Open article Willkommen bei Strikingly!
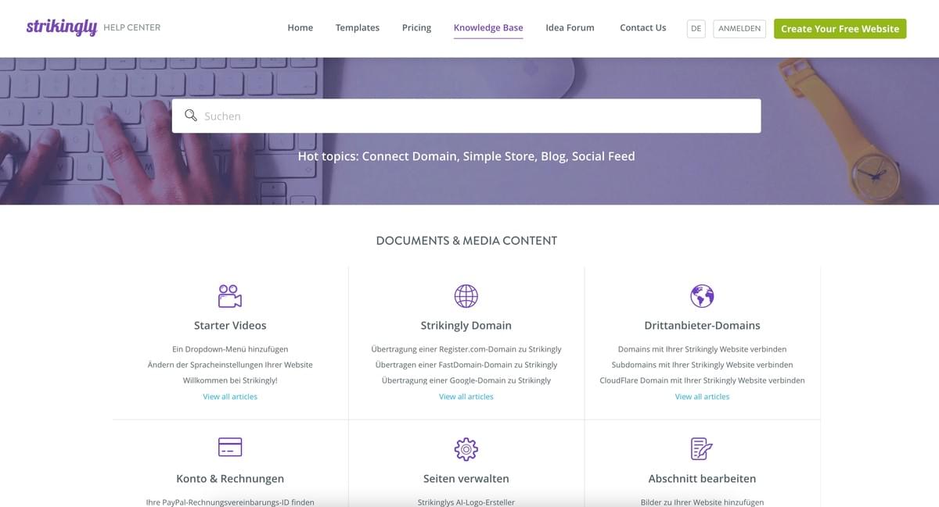This screenshot has height=507, width=939. click(230, 380)
